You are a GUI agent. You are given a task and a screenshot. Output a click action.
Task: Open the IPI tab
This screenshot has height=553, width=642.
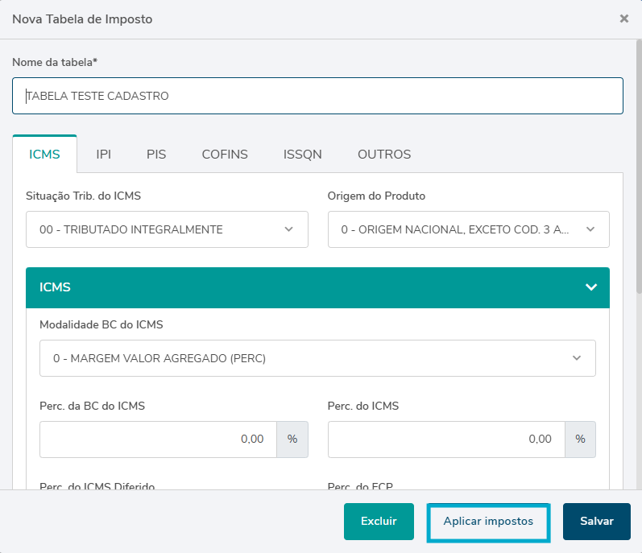[103, 155]
